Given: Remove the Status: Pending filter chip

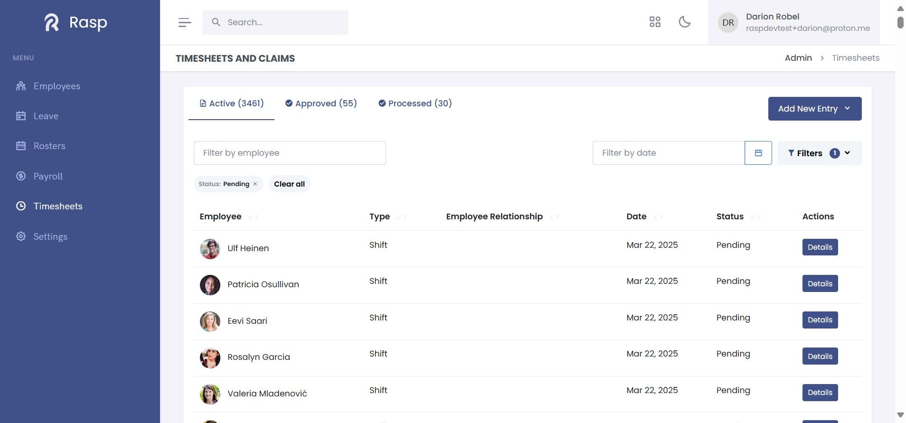Looking at the screenshot, I should click(x=255, y=184).
